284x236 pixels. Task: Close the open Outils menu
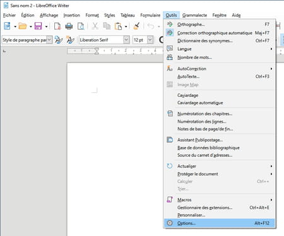[x=171, y=15]
